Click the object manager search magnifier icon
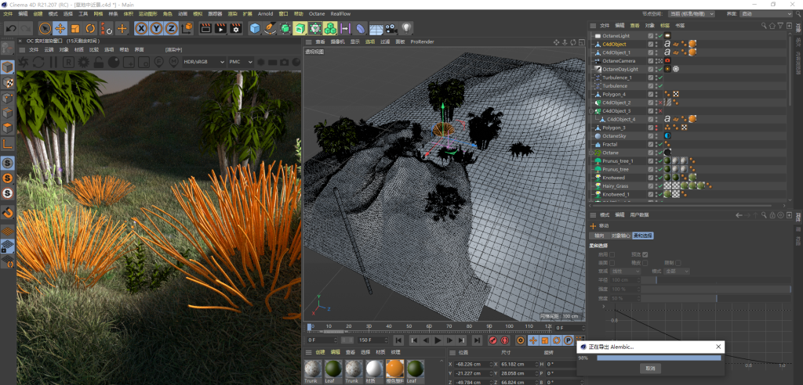 tap(764, 26)
